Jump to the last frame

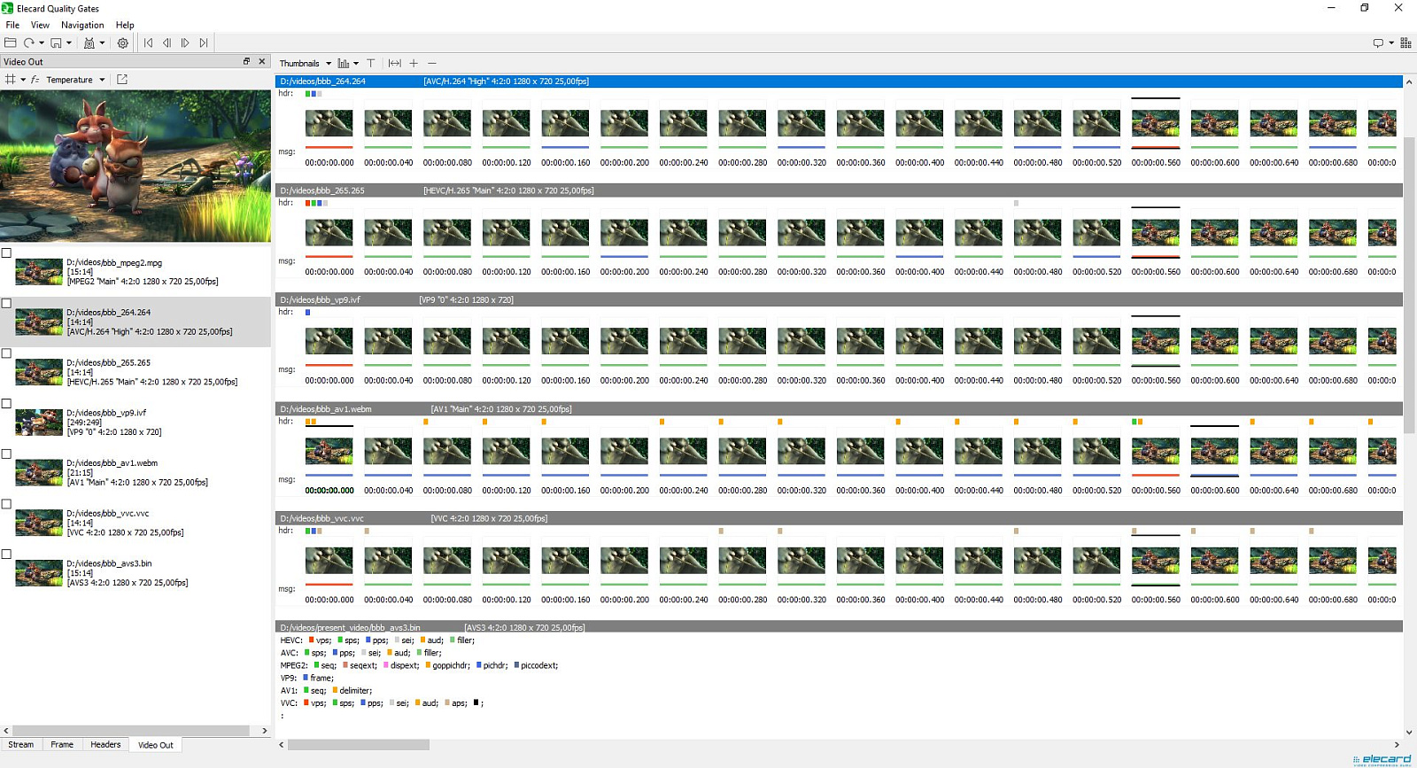pos(204,43)
